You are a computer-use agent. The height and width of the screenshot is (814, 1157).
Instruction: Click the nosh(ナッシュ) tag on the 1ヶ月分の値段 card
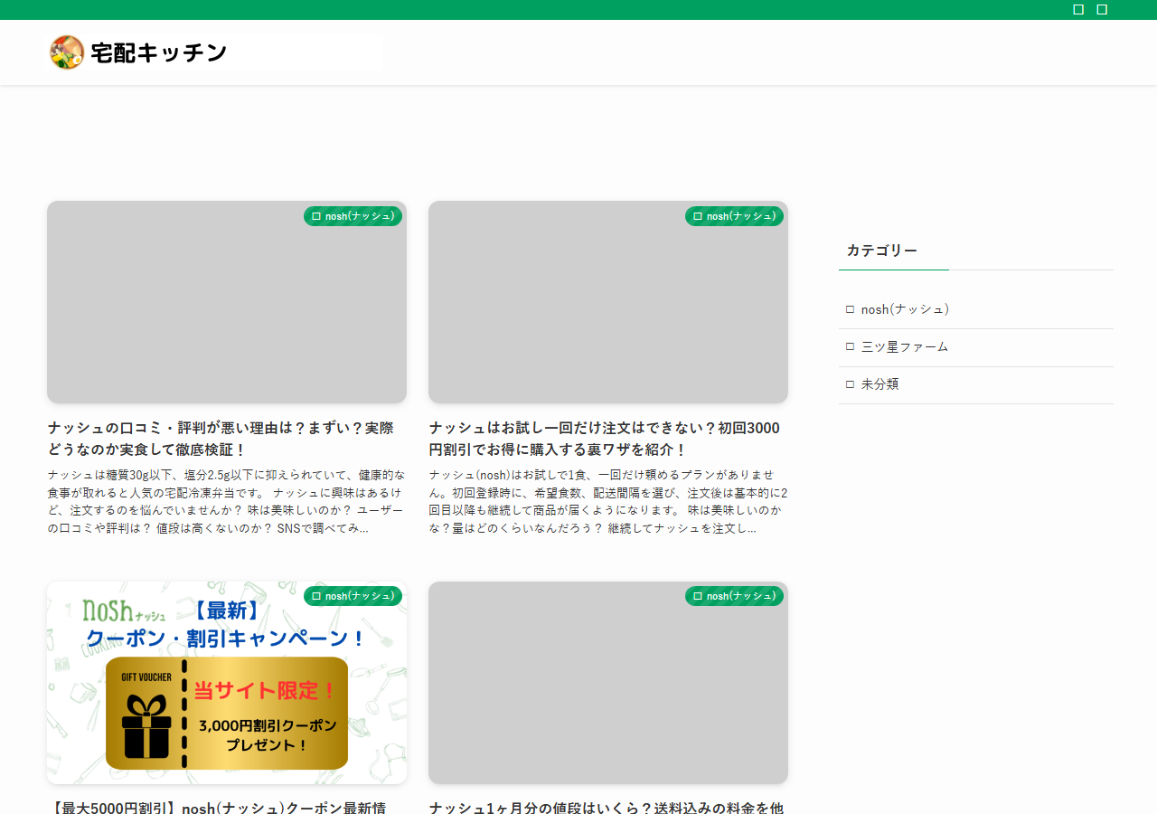tap(735, 596)
